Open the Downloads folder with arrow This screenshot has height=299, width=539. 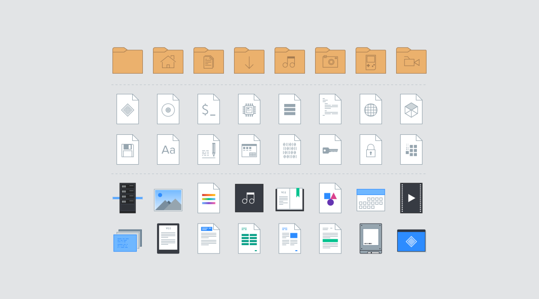[x=249, y=61]
